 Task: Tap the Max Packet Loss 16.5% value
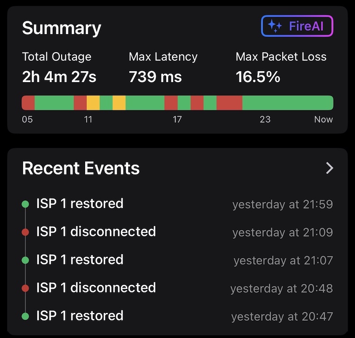[x=258, y=77]
